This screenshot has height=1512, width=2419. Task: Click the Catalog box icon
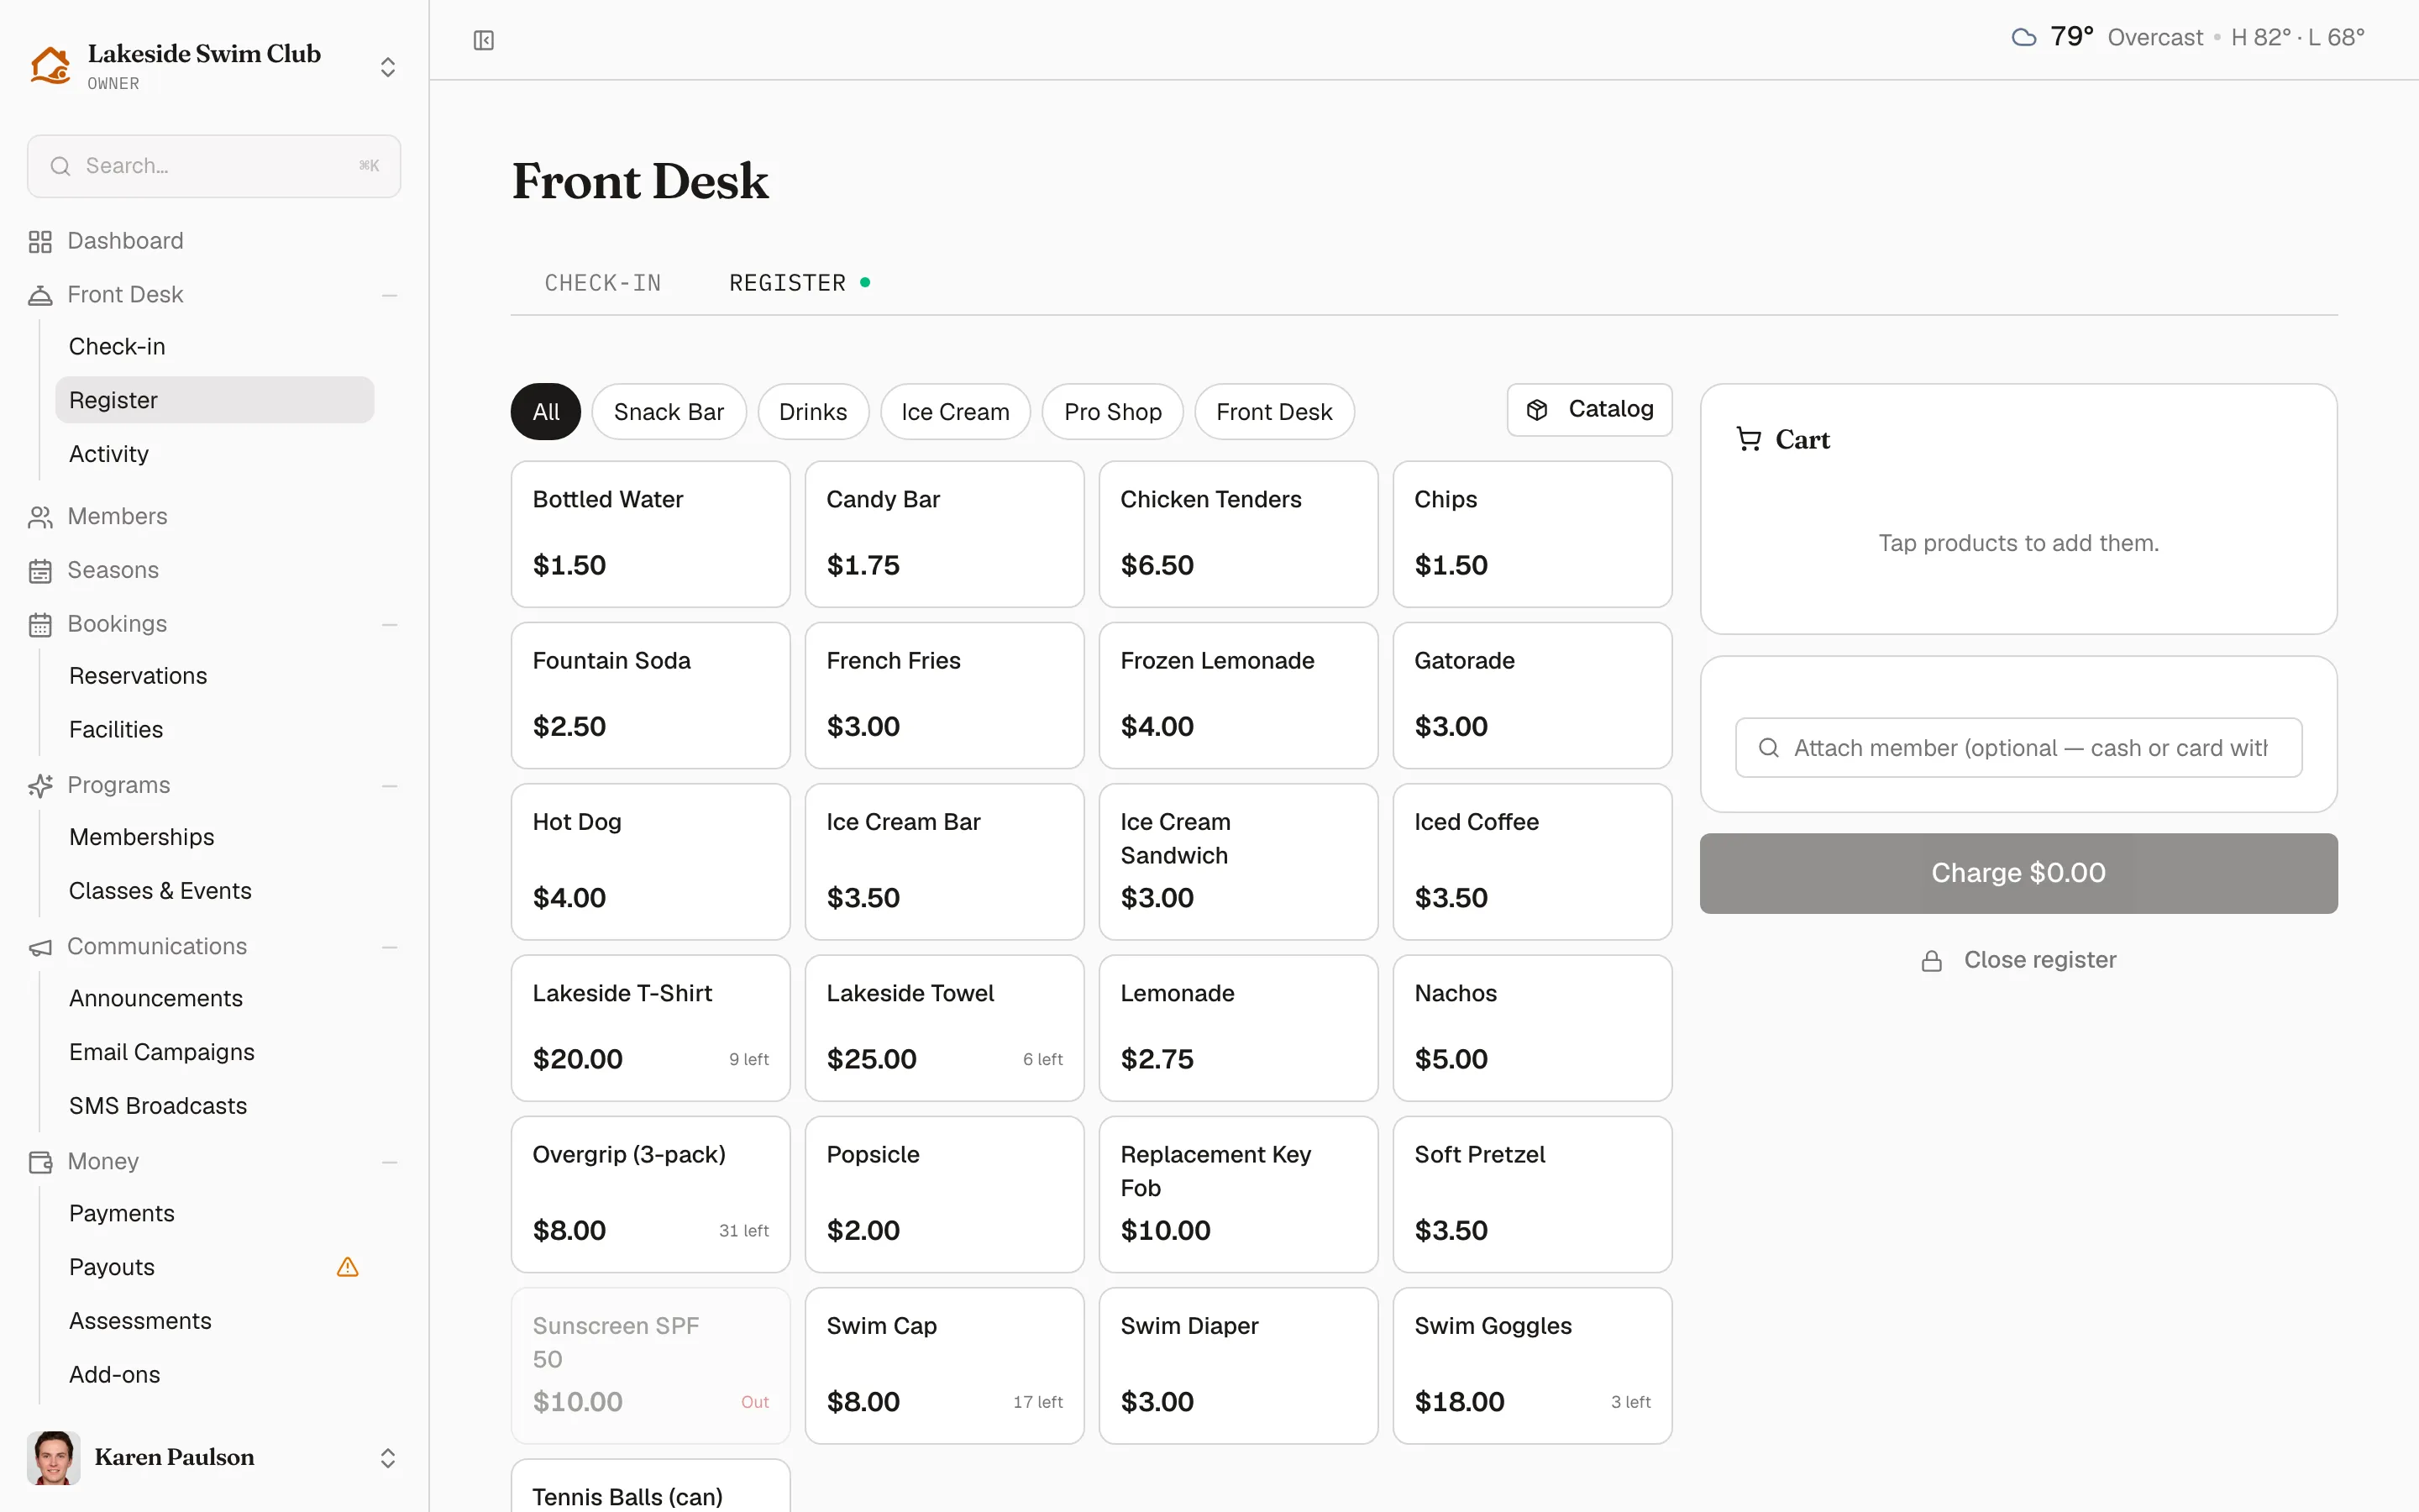click(x=1537, y=409)
